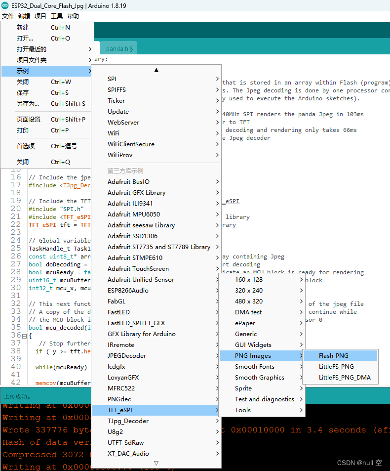Open GUI Widgets examples
Viewport: 390px width, 471px height.
point(262,345)
